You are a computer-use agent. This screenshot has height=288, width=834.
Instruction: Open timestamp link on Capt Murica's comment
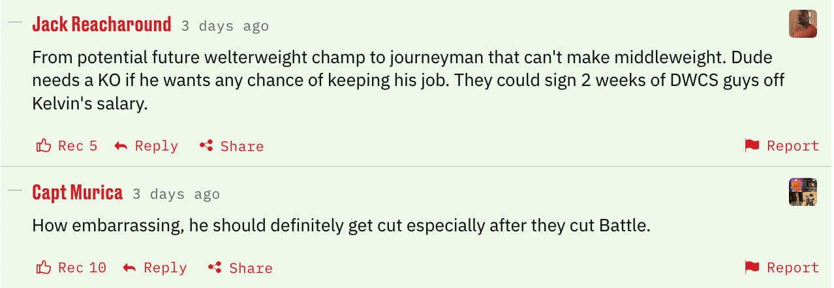[x=176, y=194]
